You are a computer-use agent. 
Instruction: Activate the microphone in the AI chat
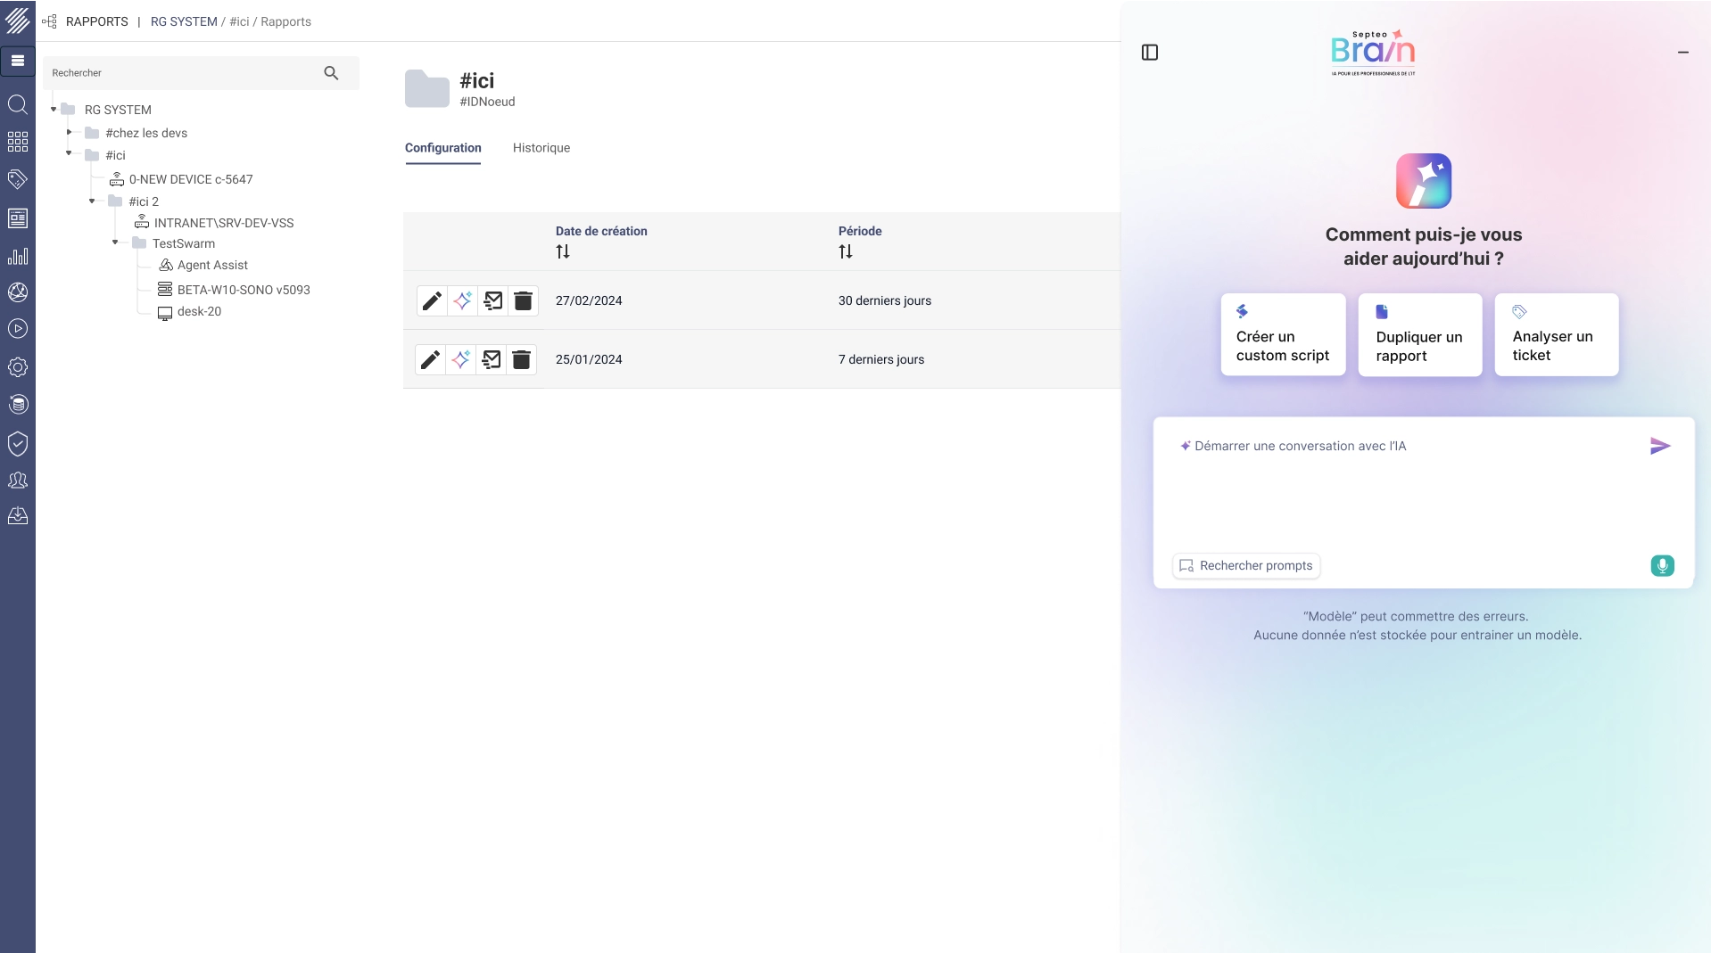point(1663,566)
